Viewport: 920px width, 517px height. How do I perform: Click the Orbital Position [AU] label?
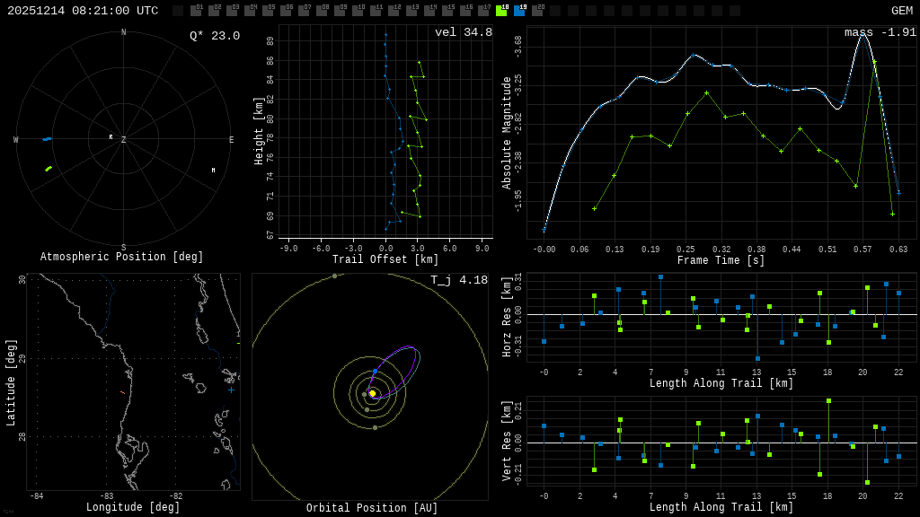click(x=372, y=508)
